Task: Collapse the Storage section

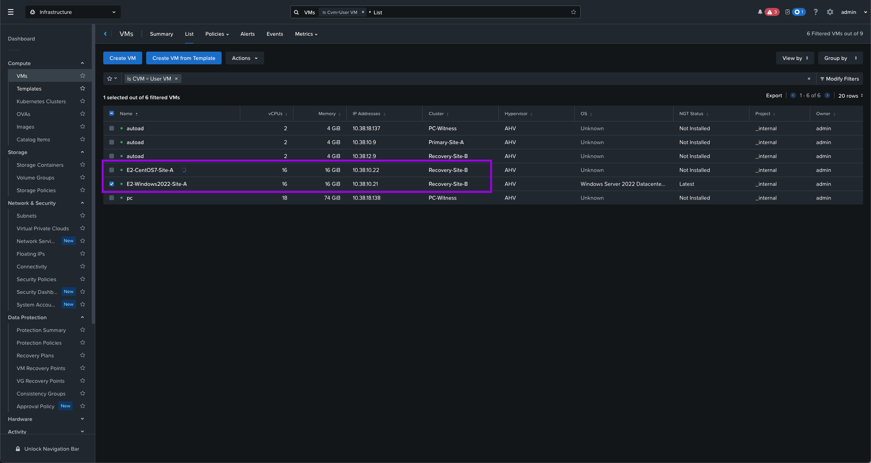Action: tap(82, 152)
